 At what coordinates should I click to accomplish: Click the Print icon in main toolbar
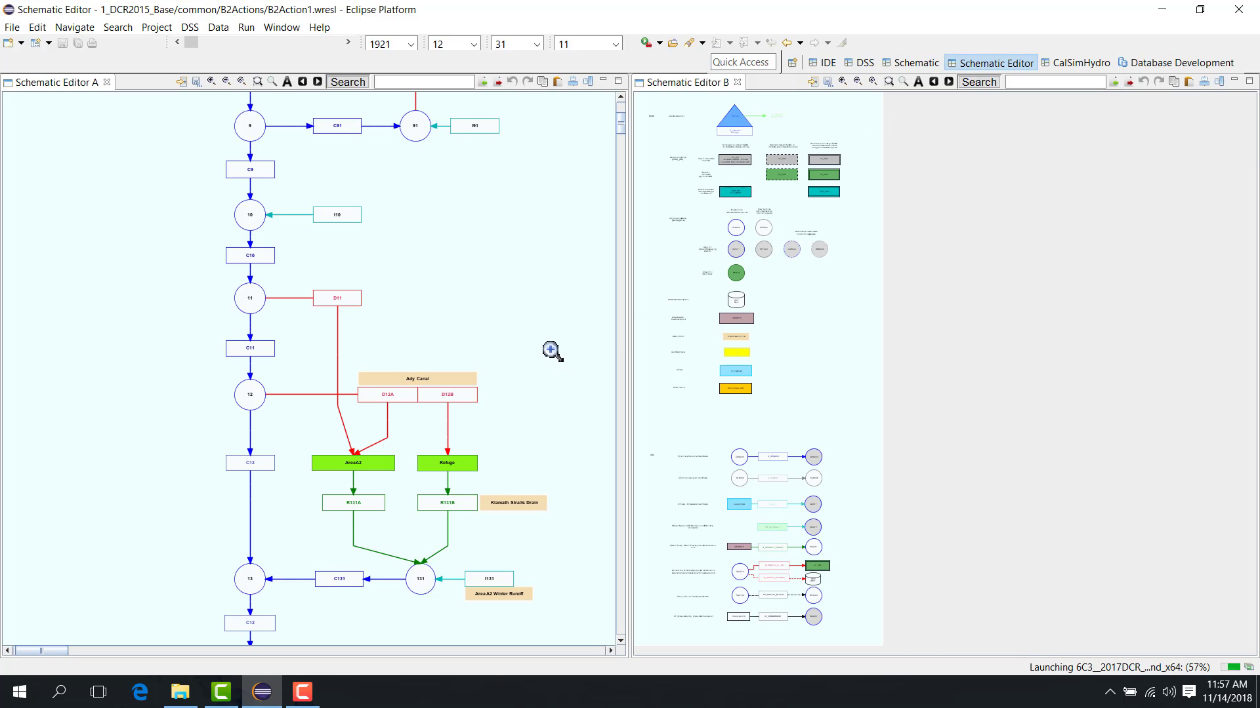point(93,43)
